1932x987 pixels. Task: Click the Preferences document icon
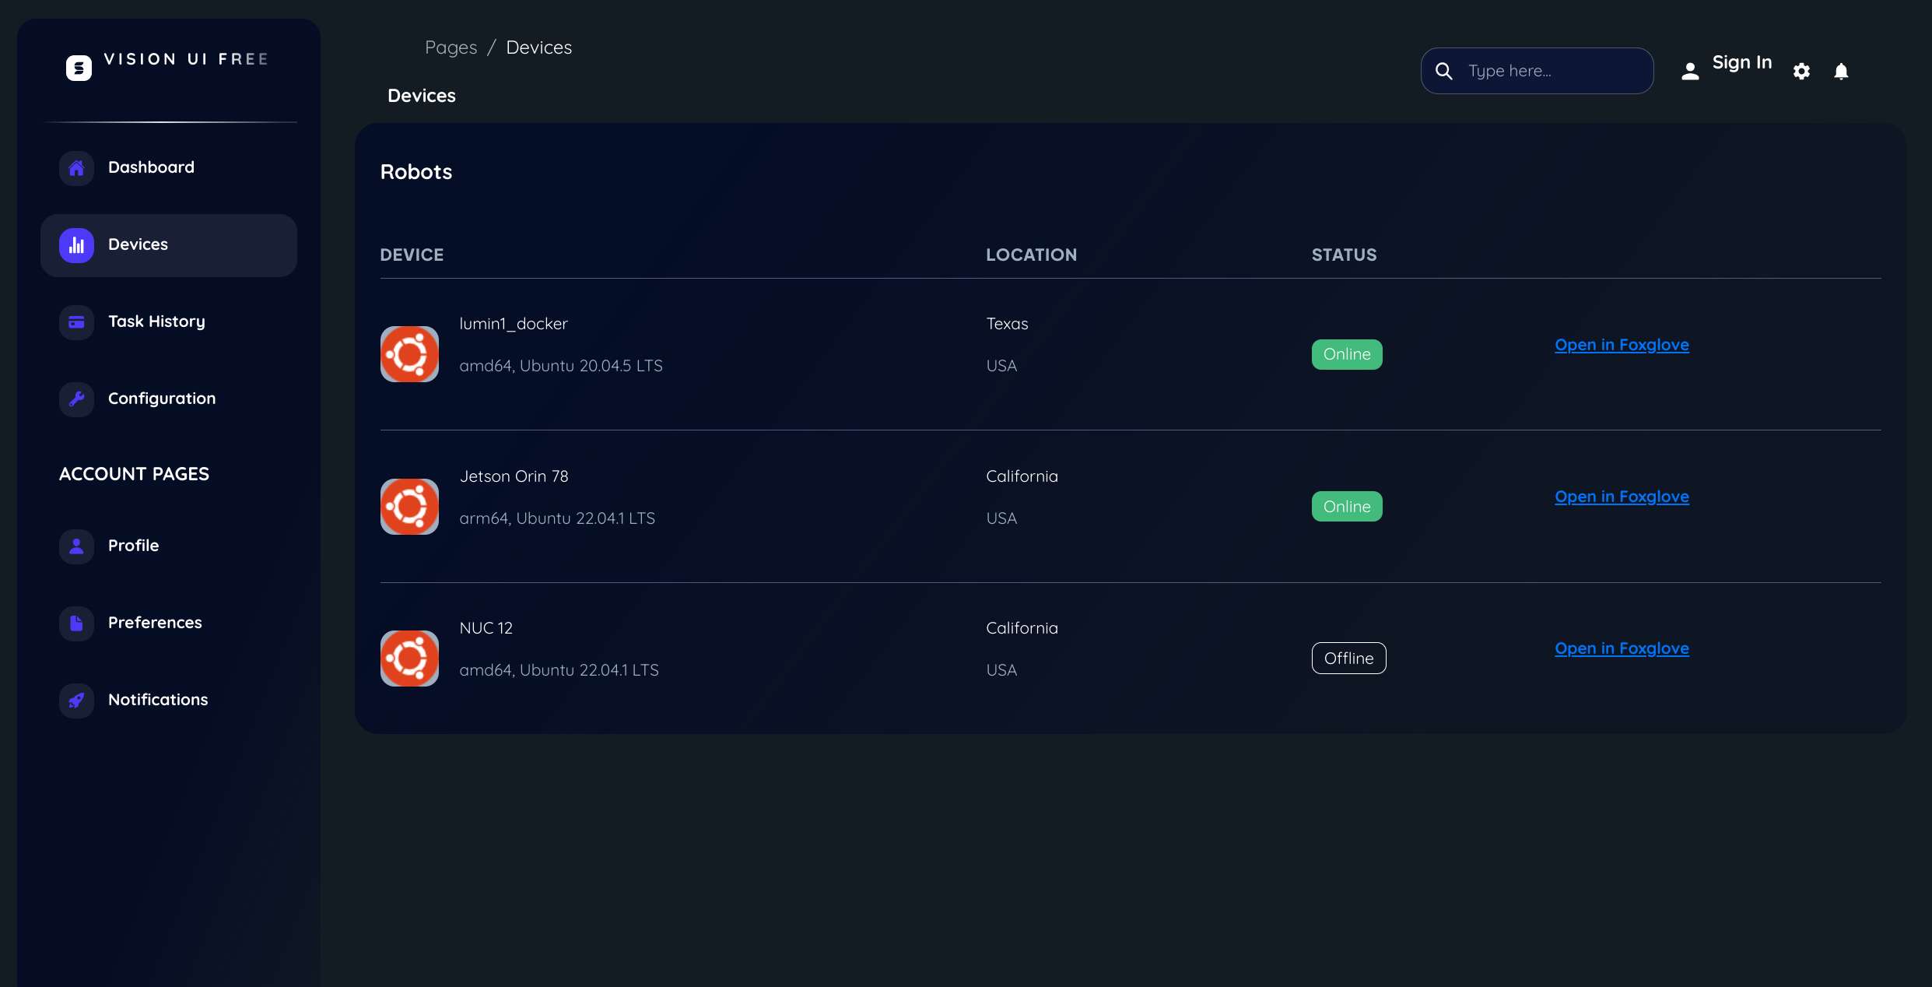[x=76, y=623]
